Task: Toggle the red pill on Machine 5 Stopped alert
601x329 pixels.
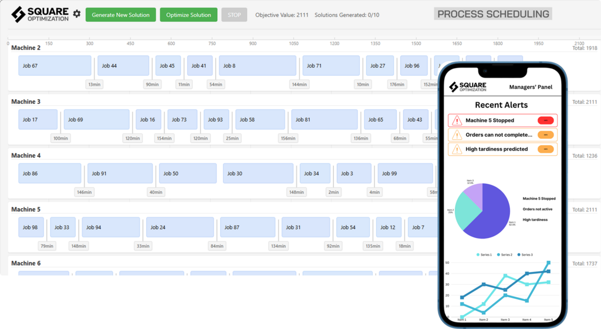Action: [545, 120]
